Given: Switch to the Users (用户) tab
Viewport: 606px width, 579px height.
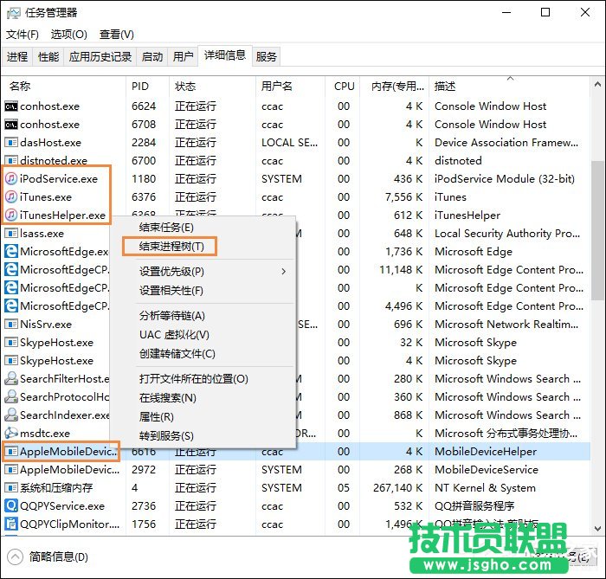Looking at the screenshot, I should [x=184, y=57].
